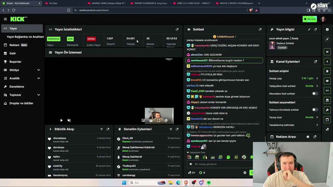
Task: Open the Windows Start menu
Action: [x=124, y=183]
